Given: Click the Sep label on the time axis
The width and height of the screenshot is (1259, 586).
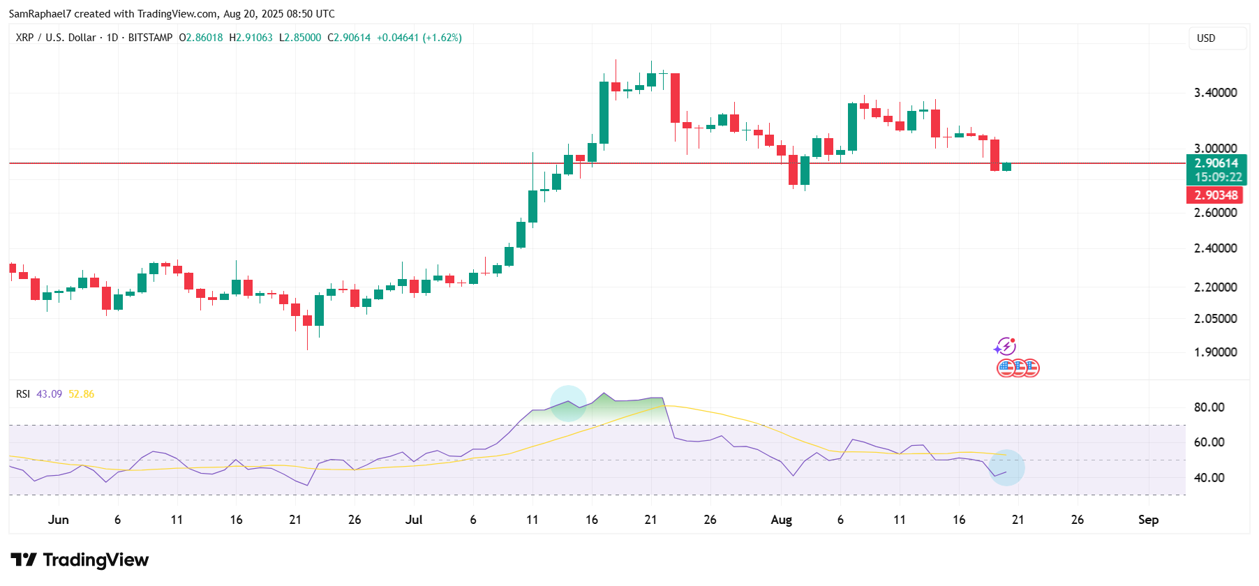Looking at the screenshot, I should [1148, 520].
